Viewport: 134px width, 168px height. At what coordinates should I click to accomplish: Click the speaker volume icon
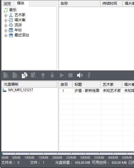80,75
